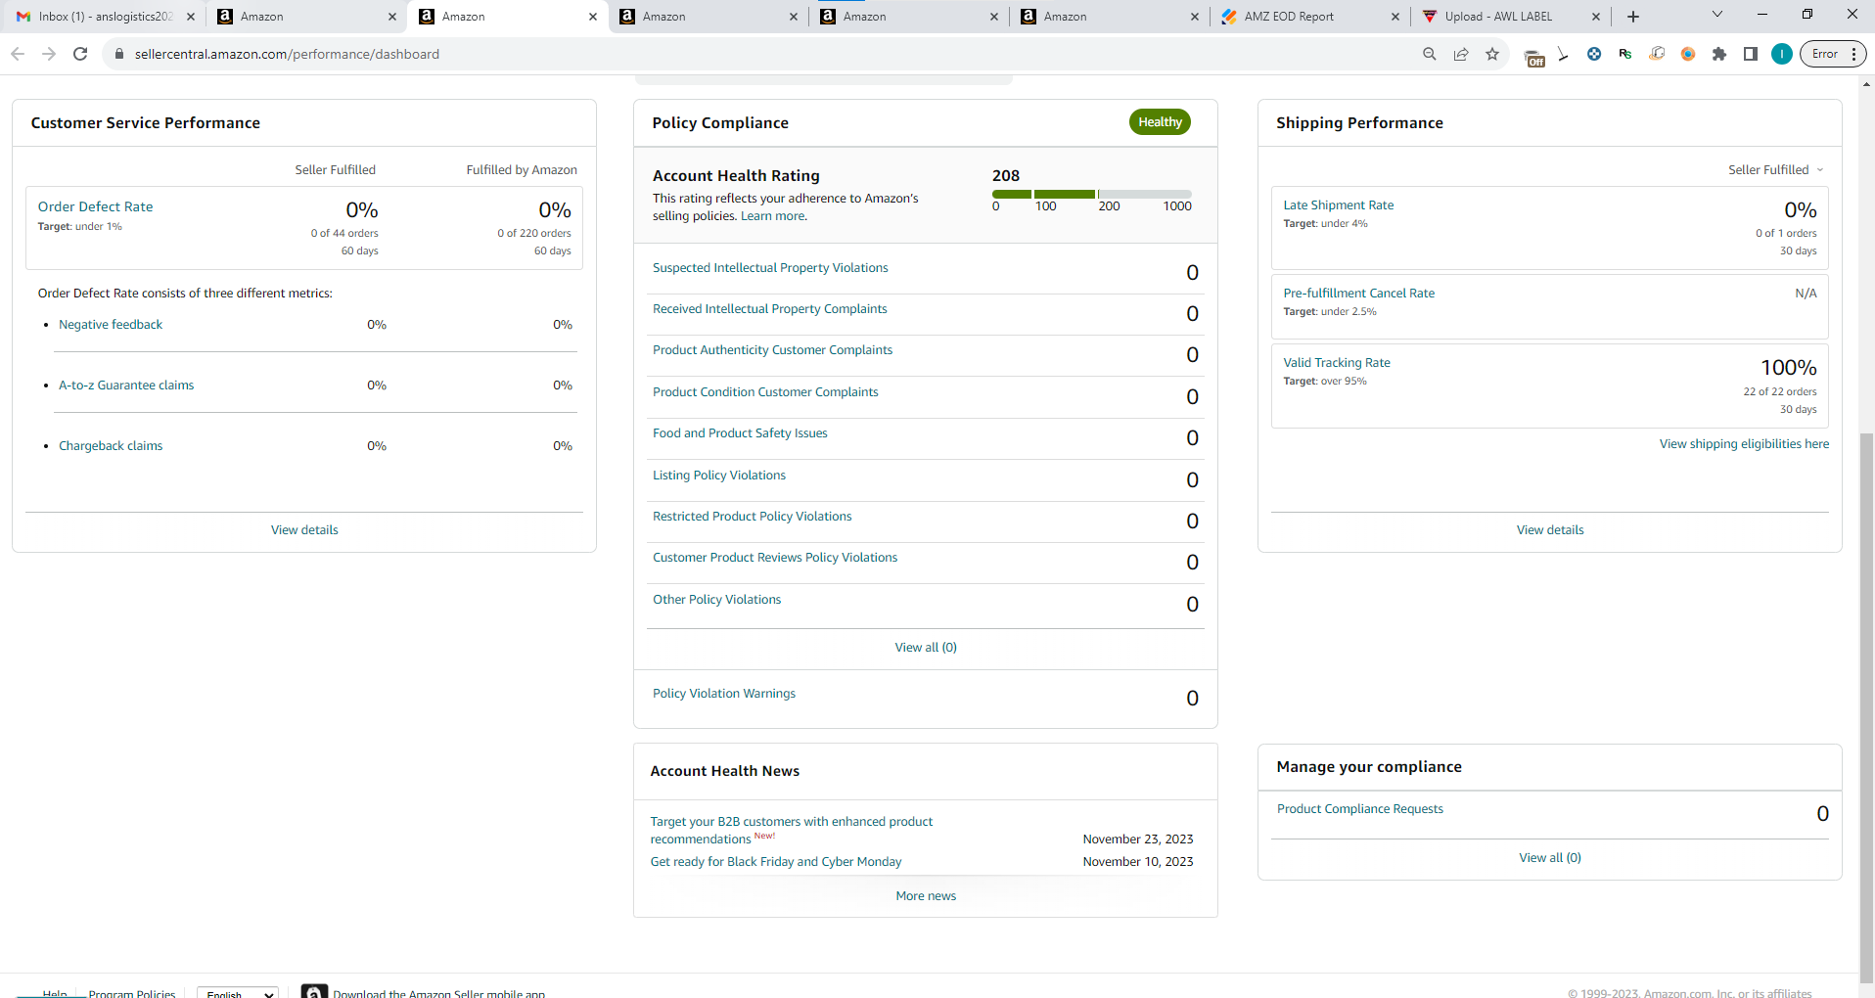The width and height of the screenshot is (1875, 998).
Task: Go forward to next page
Action: pos(49,54)
